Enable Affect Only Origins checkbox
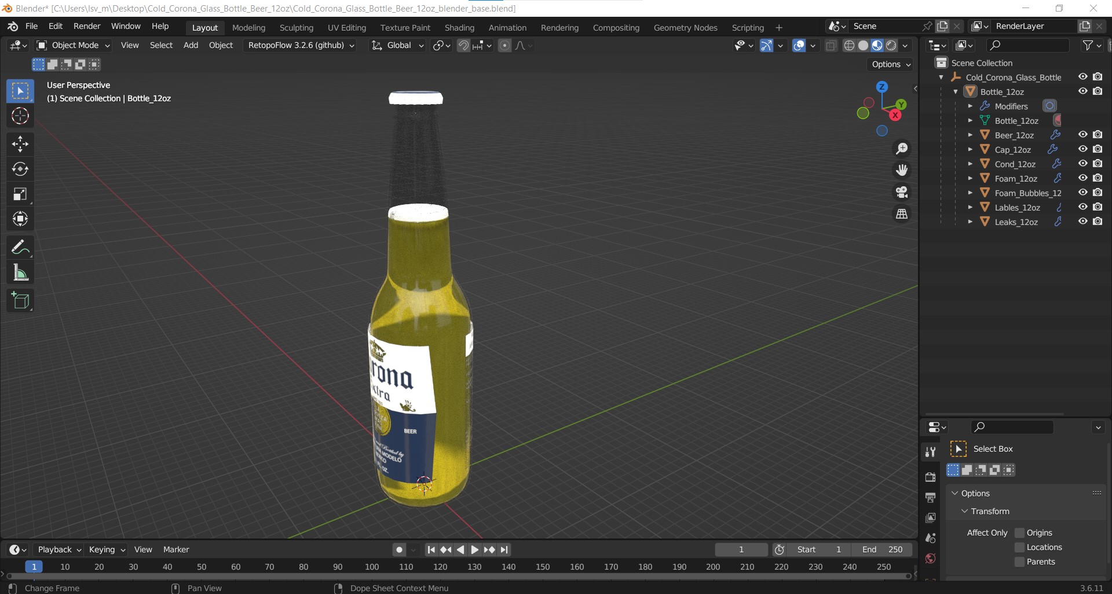Viewport: 1112px width, 594px height. point(1020,533)
